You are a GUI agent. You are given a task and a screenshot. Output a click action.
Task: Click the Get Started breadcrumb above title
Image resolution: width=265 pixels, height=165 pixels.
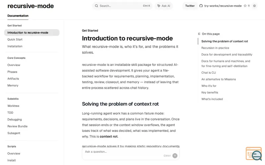click(90, 31)
